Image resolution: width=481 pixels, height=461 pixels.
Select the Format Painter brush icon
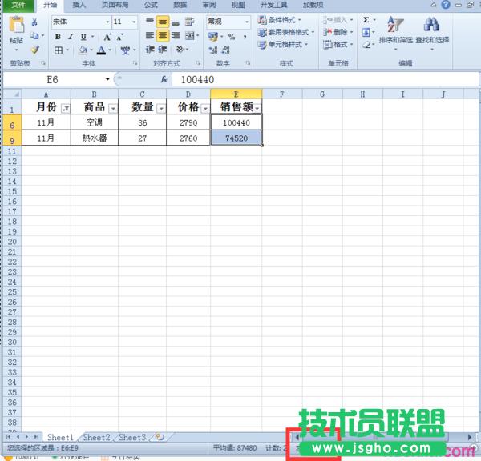tap(35, 50)
